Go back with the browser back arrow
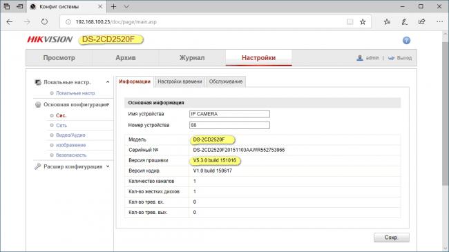449x252 pixels. (x=10, y=22)
